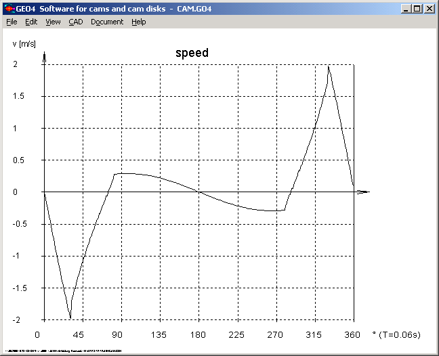
Task: Close the GEO4 window
Action: 429,9
